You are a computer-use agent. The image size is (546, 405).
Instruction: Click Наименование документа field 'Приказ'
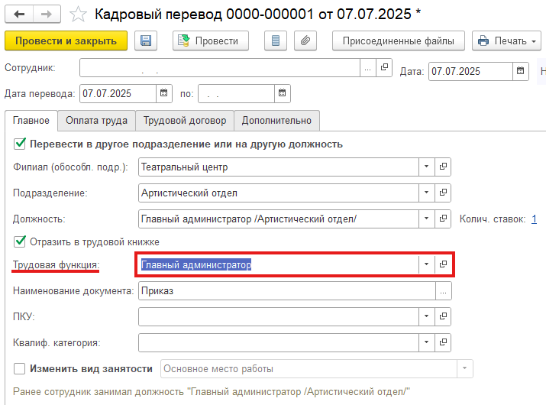(287, 290)
